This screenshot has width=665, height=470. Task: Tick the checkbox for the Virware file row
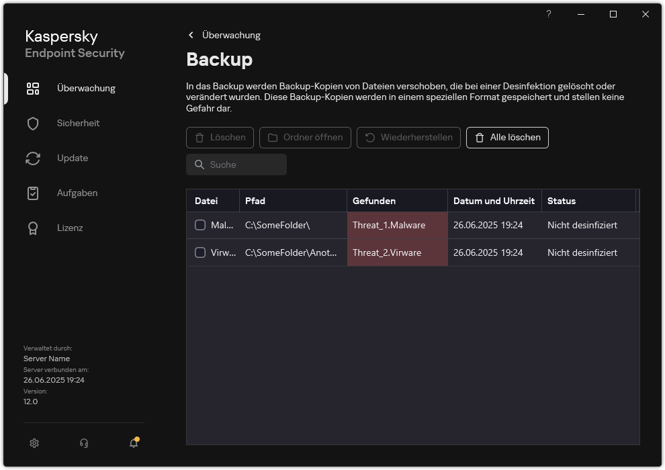(200, 252)
